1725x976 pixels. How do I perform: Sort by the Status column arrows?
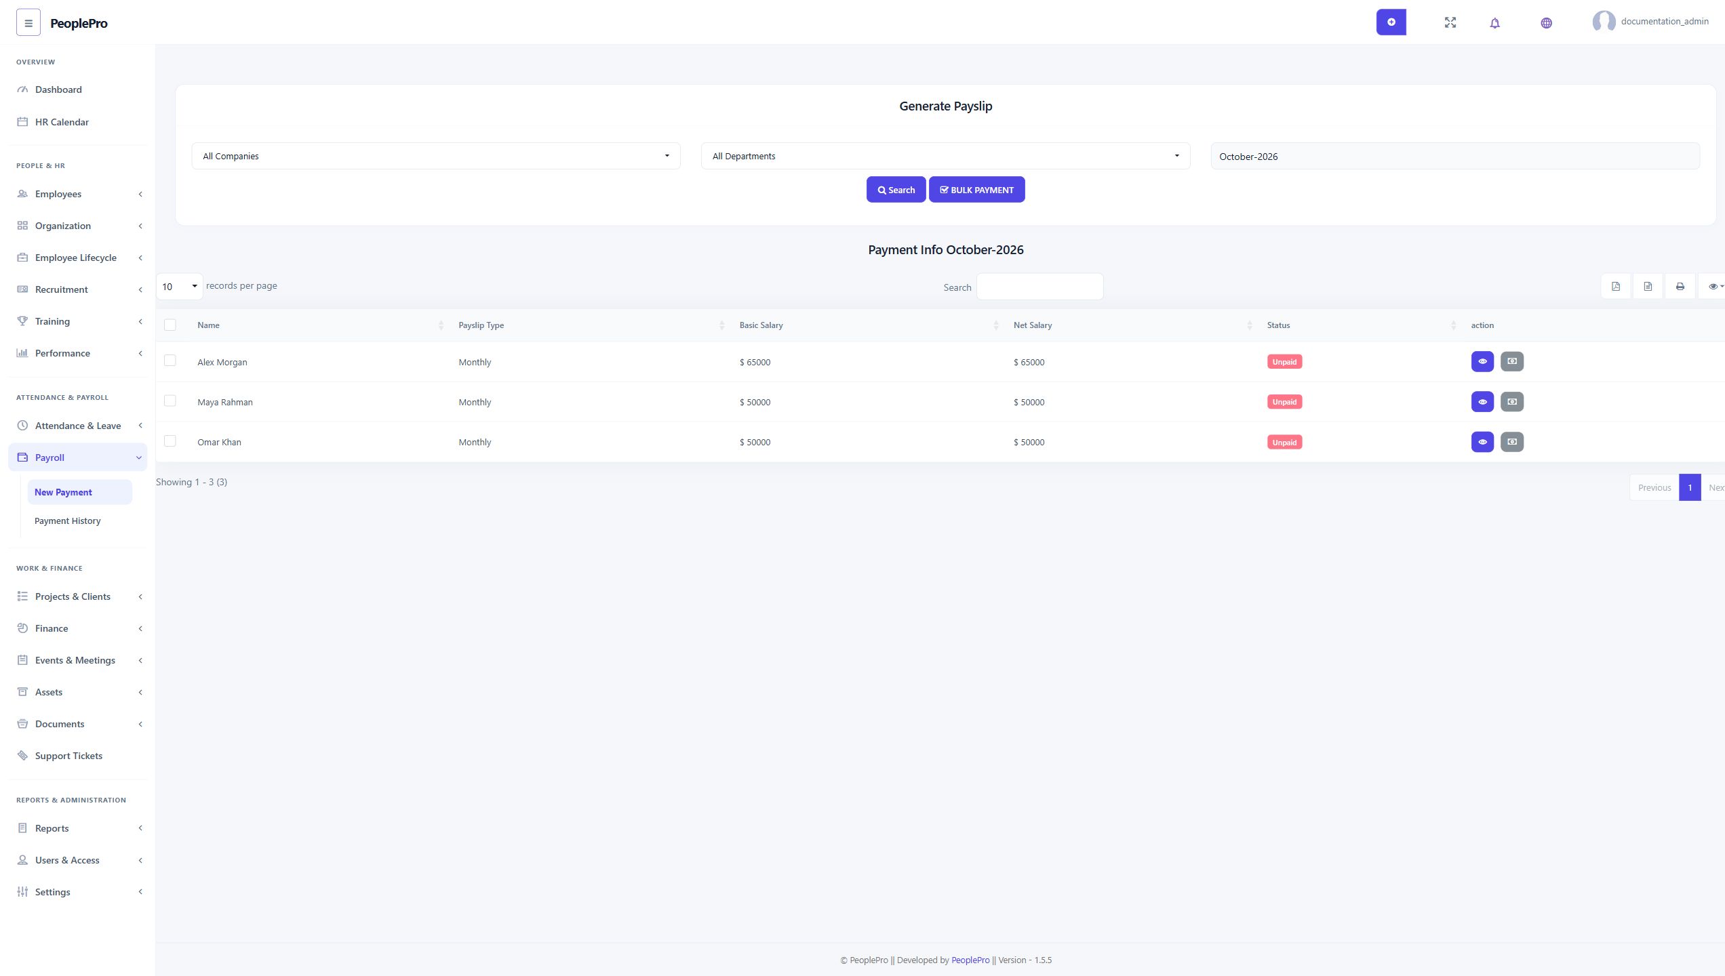(x=1453, y=325)
